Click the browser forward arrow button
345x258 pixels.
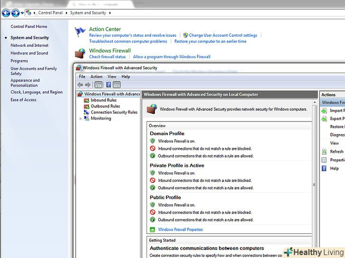click(x=15, y=13)
